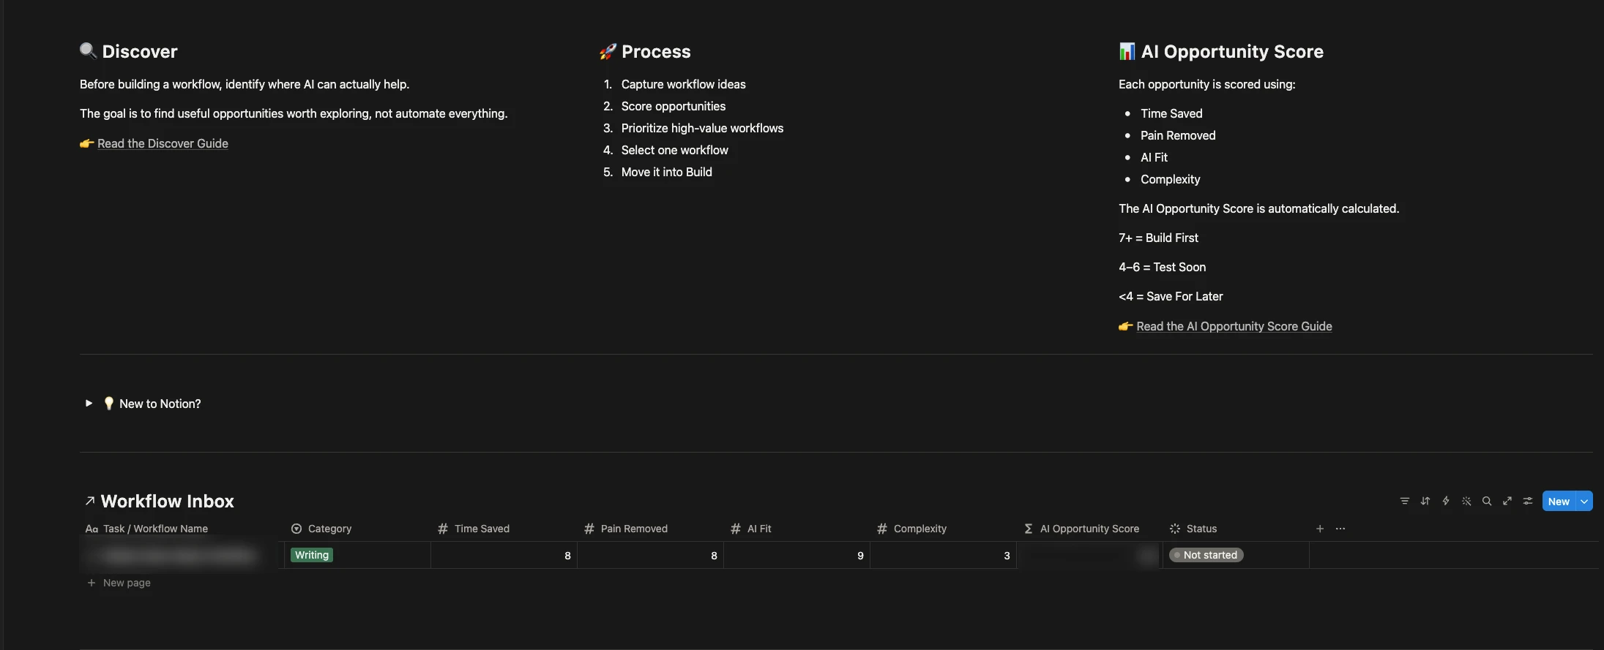Create a new database entry
Viewport: 1604px width, 650px height.
click(x=1559, y=501)
